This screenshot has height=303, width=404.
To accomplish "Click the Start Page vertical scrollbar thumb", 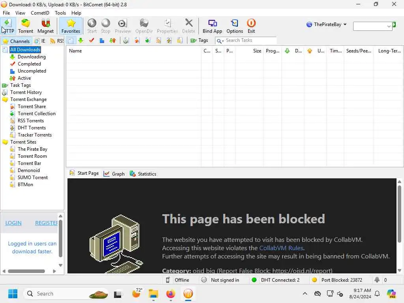I will (399, 214).
